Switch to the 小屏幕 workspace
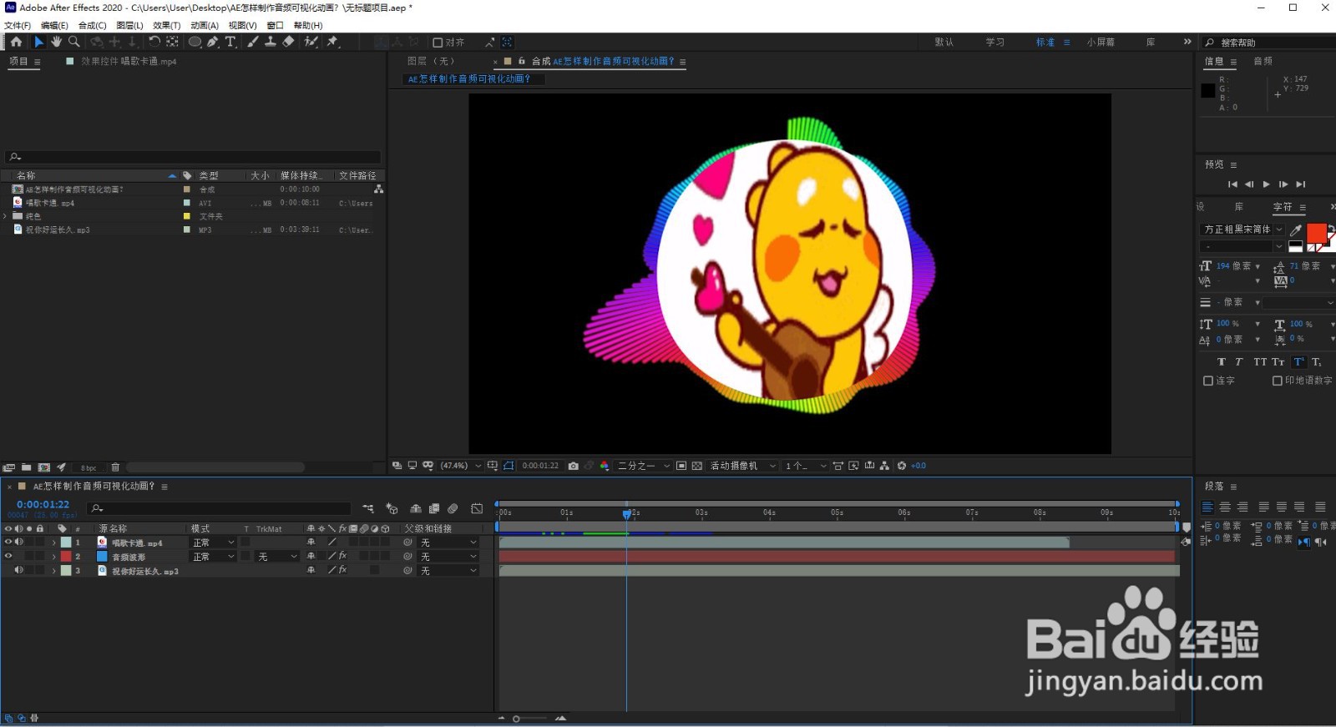 pyautogui.click(x=1101, y=42)
